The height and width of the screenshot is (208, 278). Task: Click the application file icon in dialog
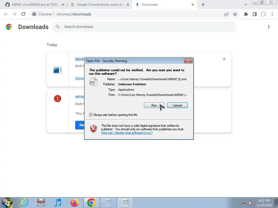pyautogui.click(x=93, y=82)
